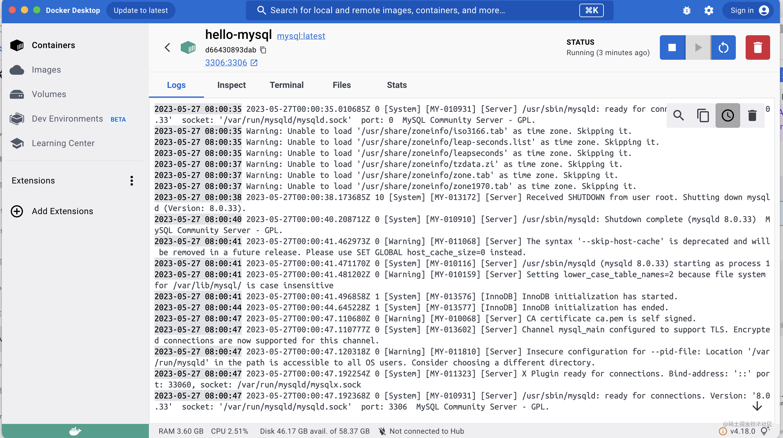The height and width of the screenshot is (438, 783).
Task: Open the bug report troubleshoot icon
Action: [x=687, y=11]
